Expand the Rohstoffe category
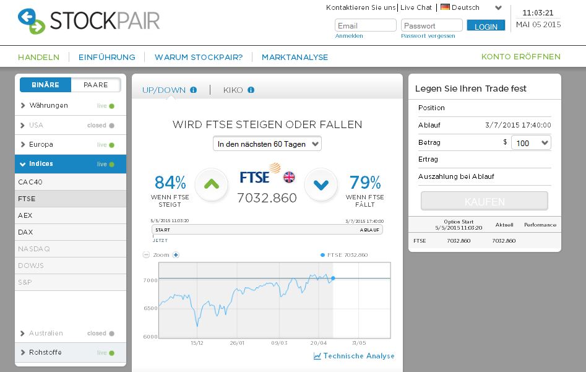This screenshot has height=372, width=586. pos(71,353)
